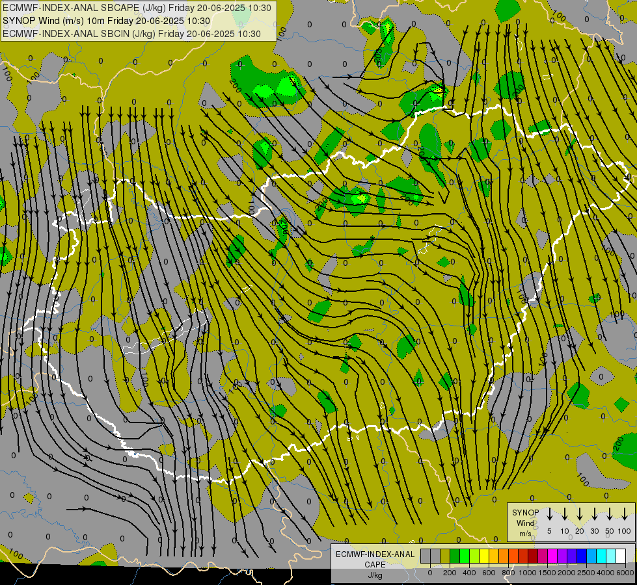Select the 20 m/s wind arrow symbol
The height and width of the screenshot is (585, 637).
pyautogui.click(x=580, y=514)
